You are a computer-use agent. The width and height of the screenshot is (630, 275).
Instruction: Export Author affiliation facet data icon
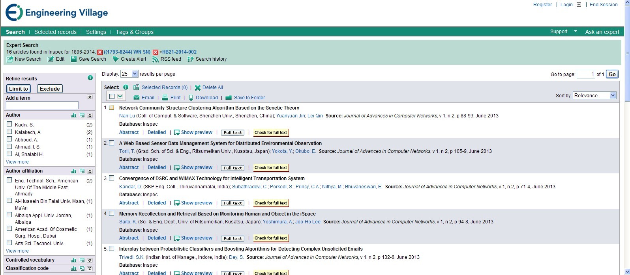pos(82,171)
